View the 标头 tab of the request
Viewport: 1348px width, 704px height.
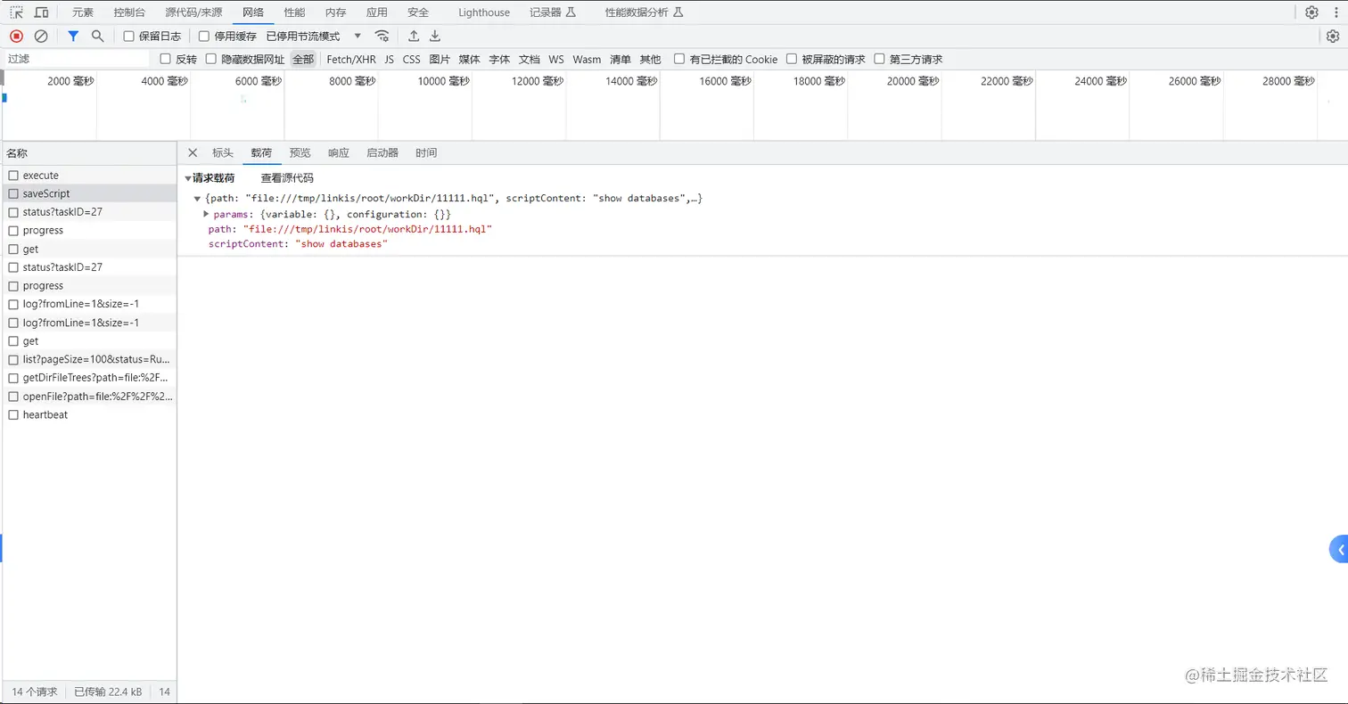click(x=223, y=152)
